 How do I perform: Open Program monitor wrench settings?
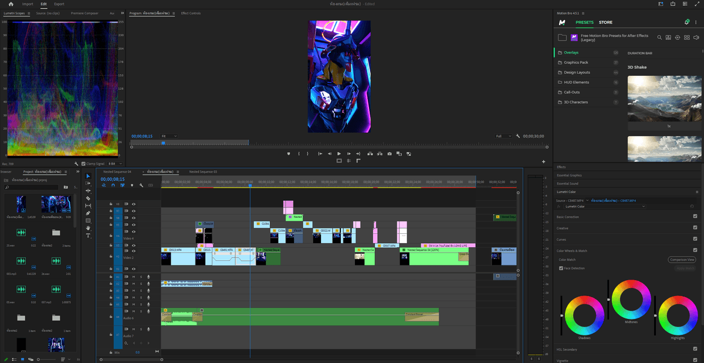pyautogui.click(x=518, y=136)
